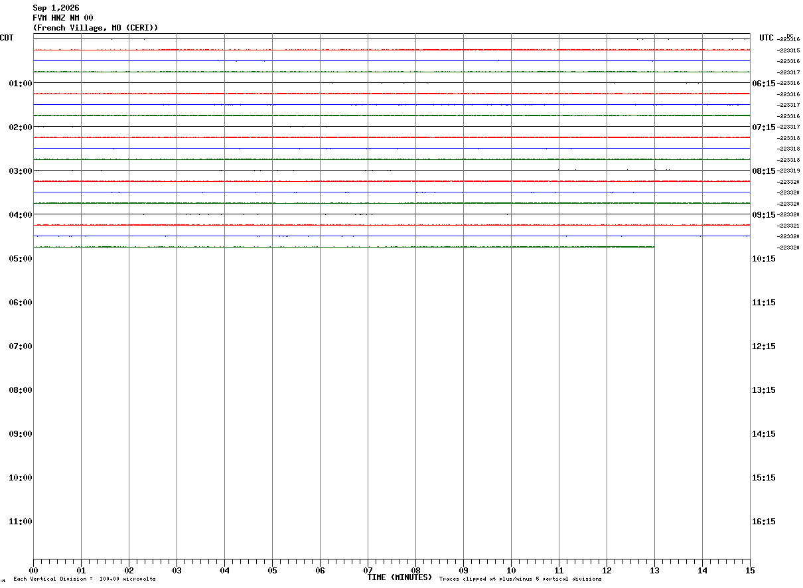
Task: Click the Sep 1,2026 date header
Action: (56, 8)
